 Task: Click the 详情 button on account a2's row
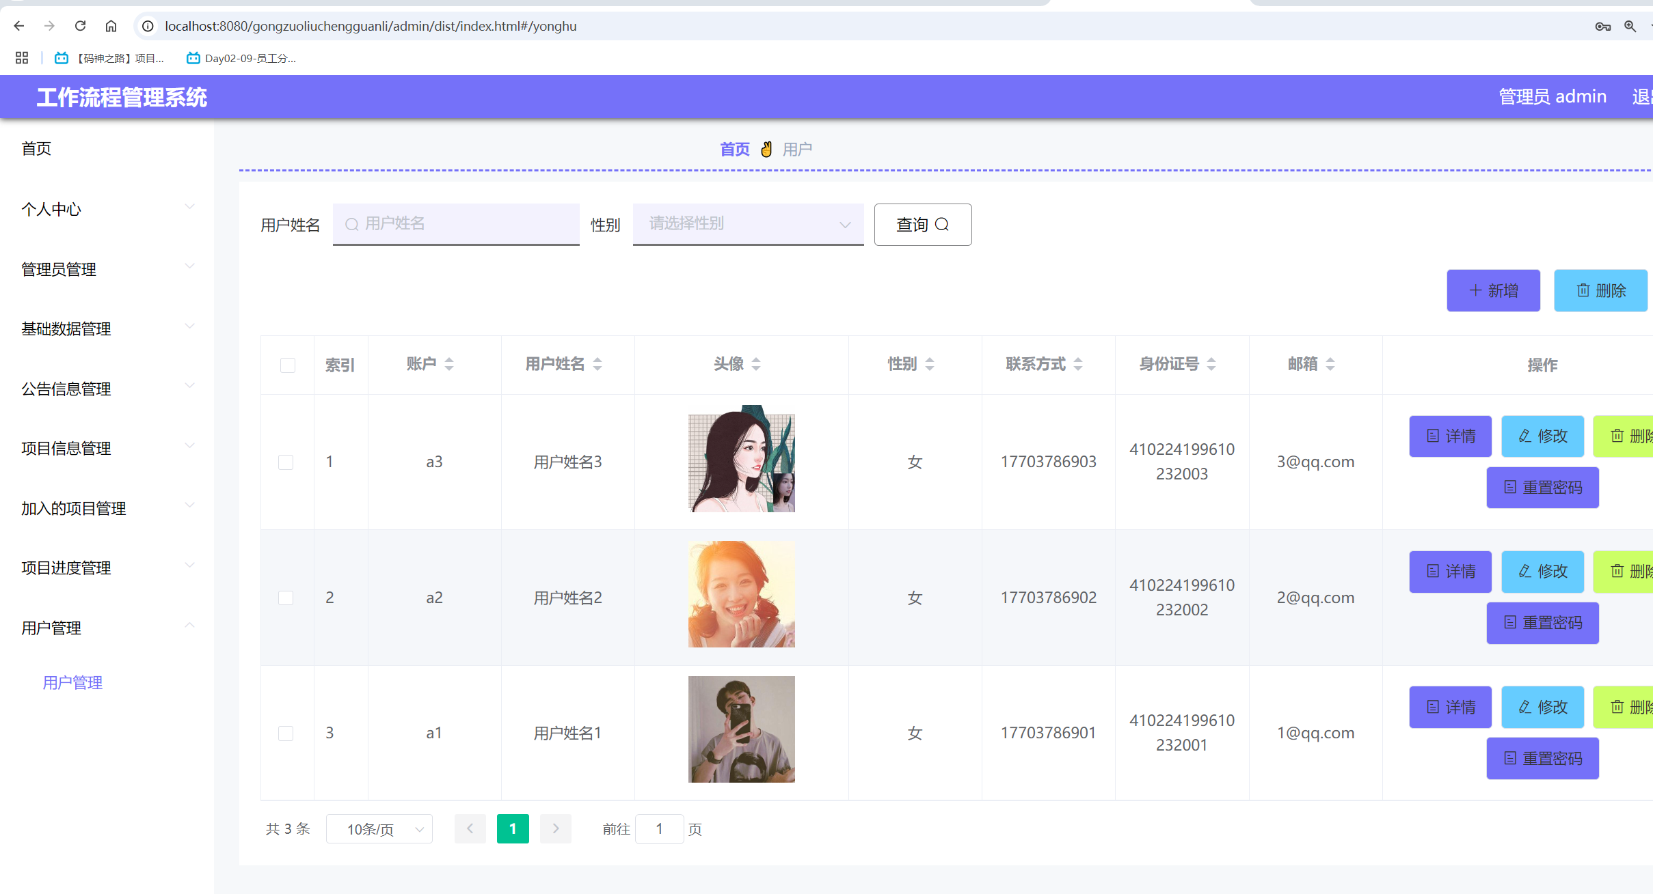pyautogui.click(x=1450, y=572)
